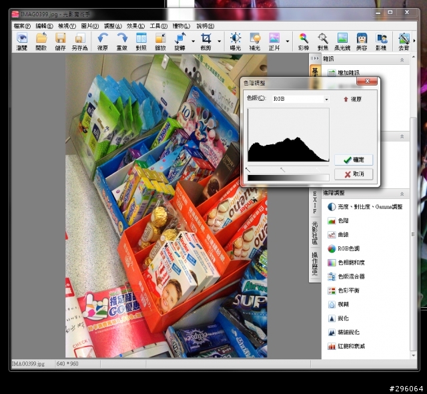
Task: Open 色階 levels in the panel
Action: point(338,220)
